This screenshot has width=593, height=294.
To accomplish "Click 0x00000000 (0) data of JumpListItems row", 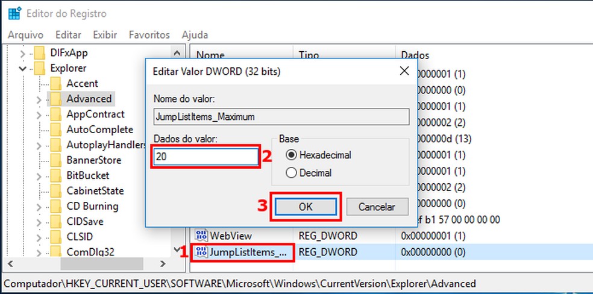I will 433,252.
